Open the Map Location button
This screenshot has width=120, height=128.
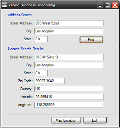[66, 120]
